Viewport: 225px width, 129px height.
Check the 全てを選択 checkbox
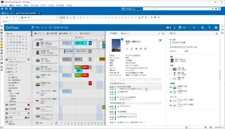tap(34, 39)
